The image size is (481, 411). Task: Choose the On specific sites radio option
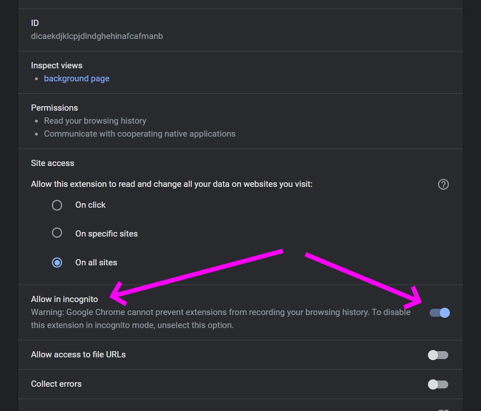coord(57,233)
